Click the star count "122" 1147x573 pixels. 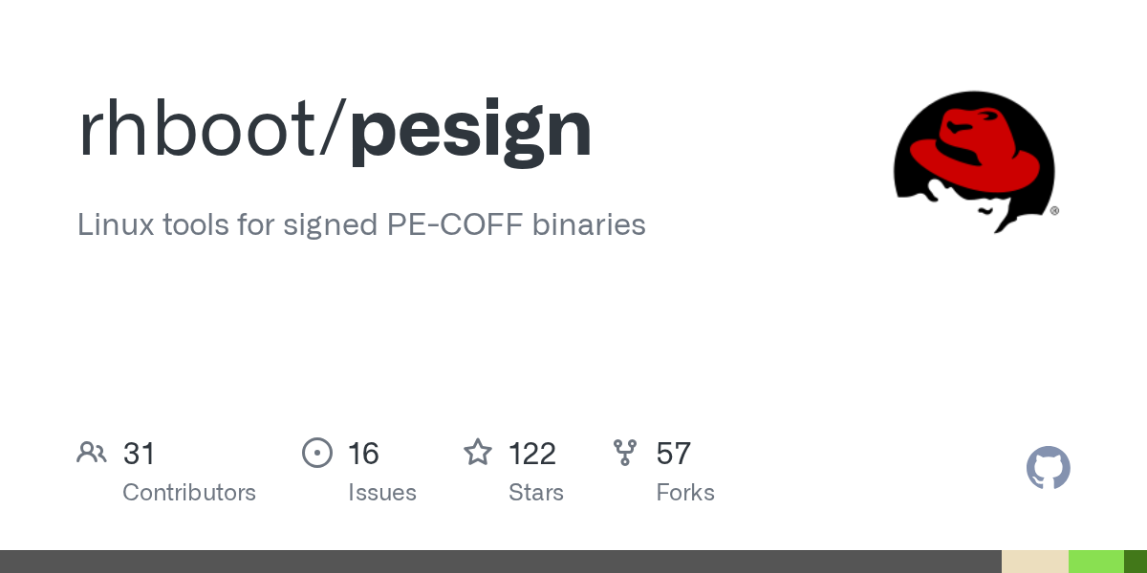[532, 453]
